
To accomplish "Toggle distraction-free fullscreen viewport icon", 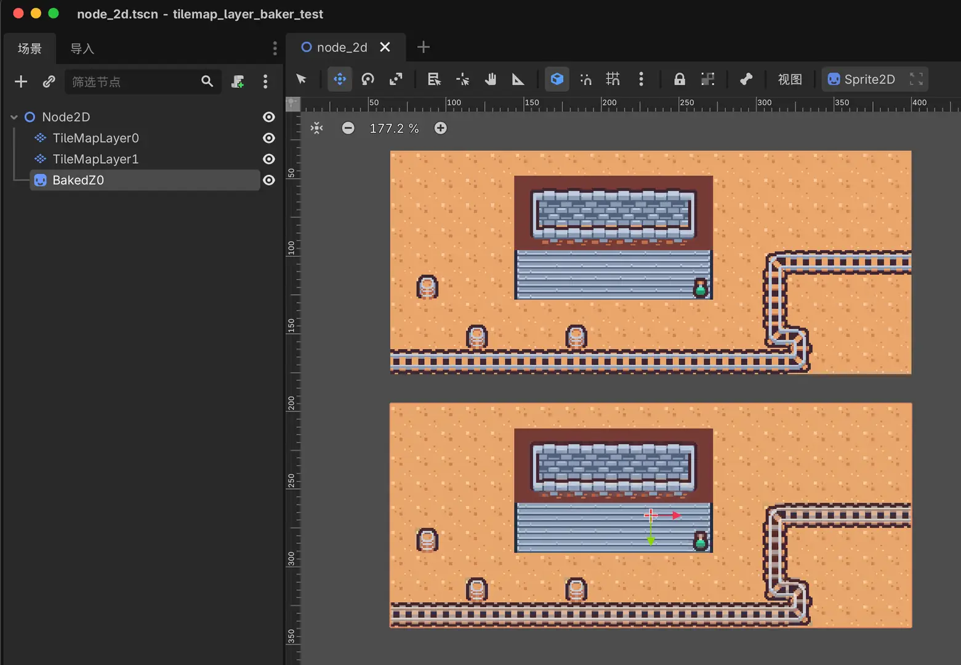I will (x=917, y=79).
